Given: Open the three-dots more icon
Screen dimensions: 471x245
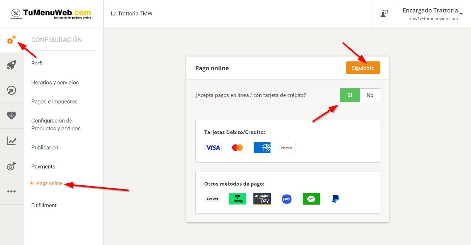Looking at the screenshot, I should pyautogui.click(x=12, y=191).
